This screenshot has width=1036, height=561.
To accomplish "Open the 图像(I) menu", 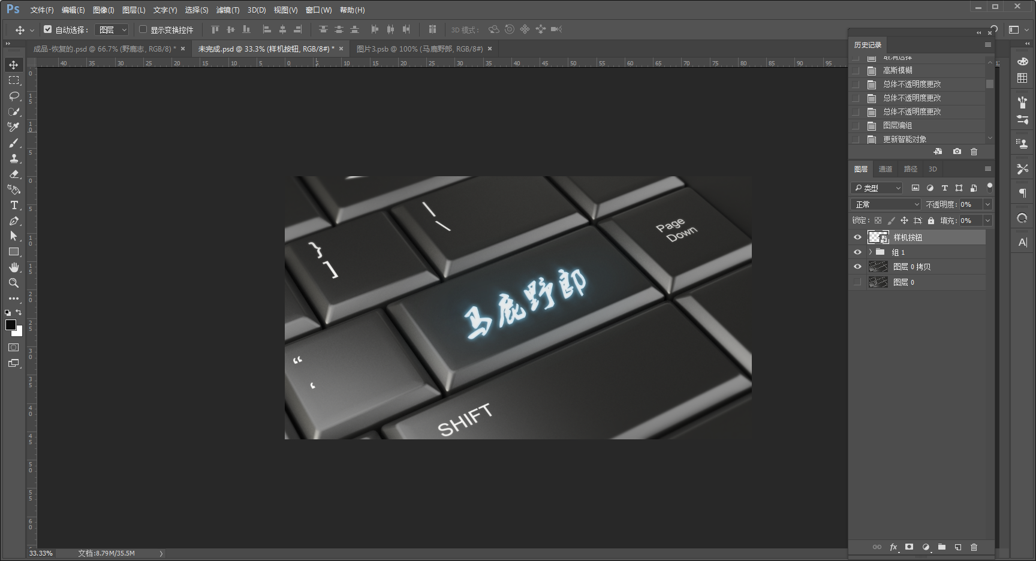I will coord(103,10).
